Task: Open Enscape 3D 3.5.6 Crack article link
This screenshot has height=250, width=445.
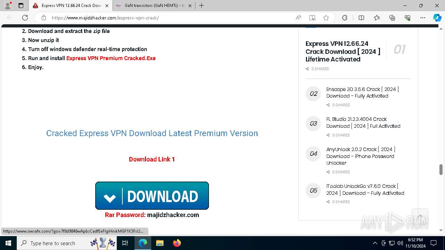Action: pyautogui.click(x=362, y=92)
